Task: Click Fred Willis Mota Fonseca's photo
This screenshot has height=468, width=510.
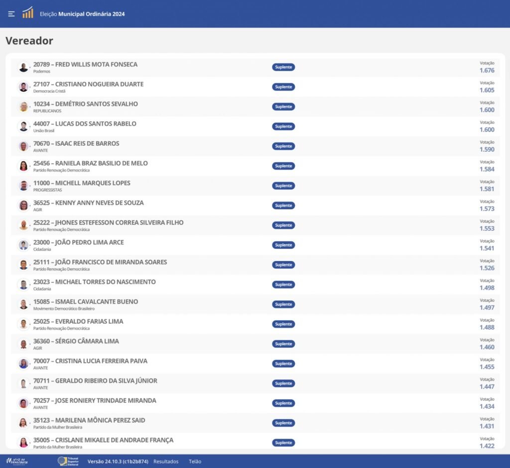Action: [23, 67]
